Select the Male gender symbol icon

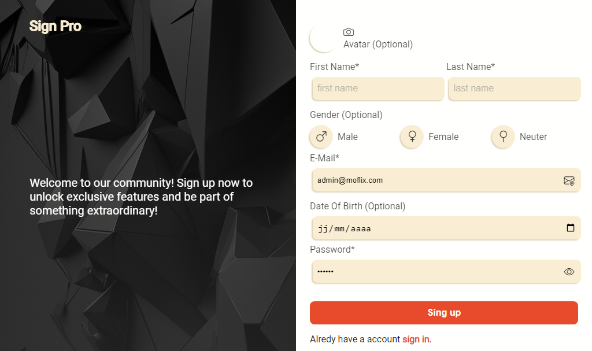point(321,136)
